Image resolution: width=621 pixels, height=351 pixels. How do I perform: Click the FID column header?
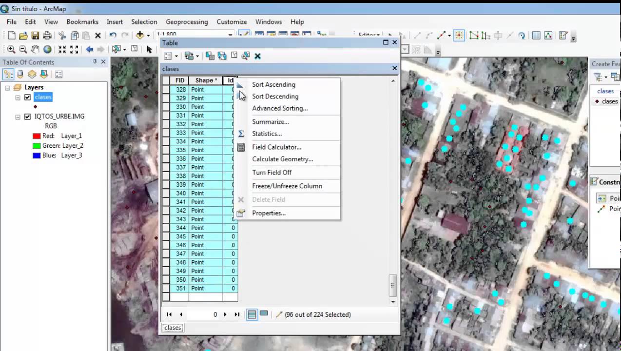coord(180,80)
